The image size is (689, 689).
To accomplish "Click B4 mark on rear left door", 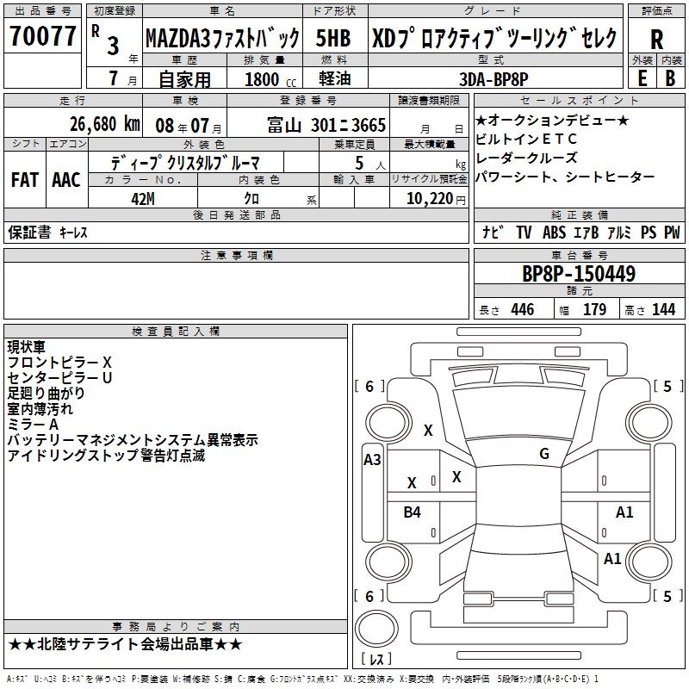I will (x=412, y=512).
